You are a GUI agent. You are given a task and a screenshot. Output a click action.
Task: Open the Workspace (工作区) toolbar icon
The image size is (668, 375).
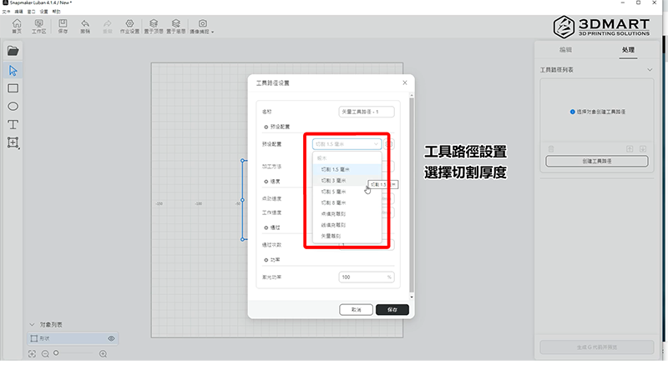tap(38, 26)
